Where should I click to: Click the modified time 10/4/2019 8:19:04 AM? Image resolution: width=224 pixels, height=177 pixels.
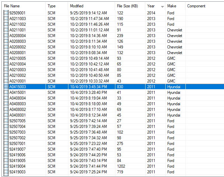[89, 98]
